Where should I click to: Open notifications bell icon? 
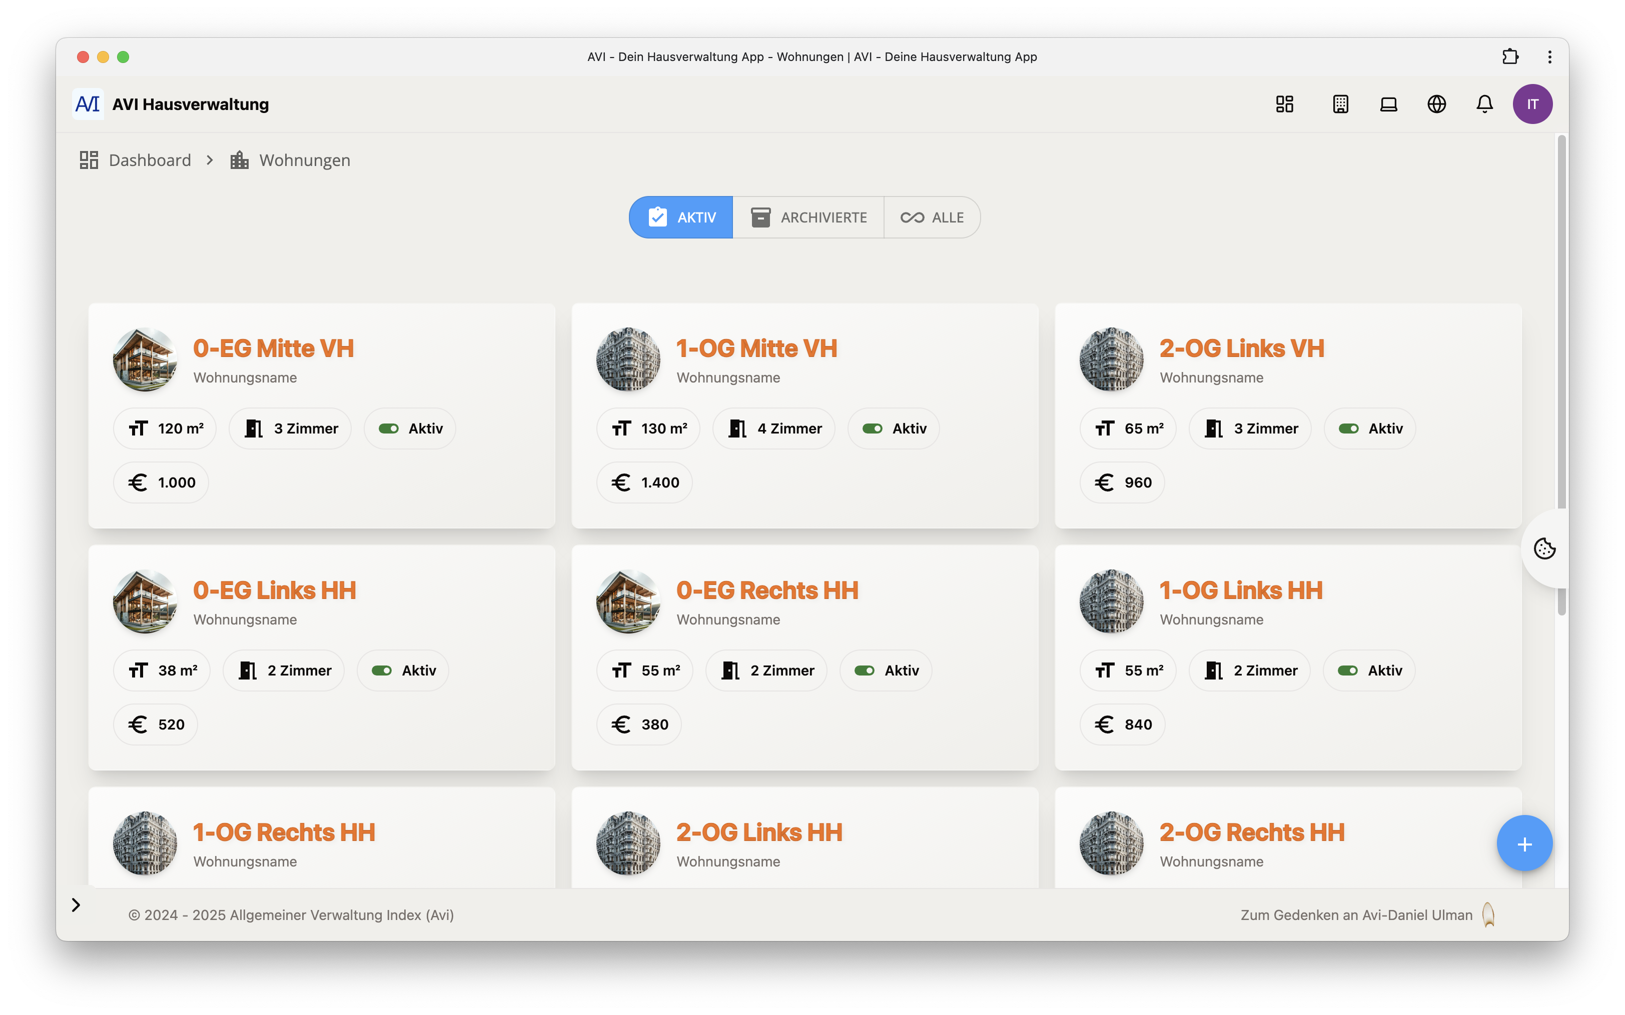[x=1484, y=104]
